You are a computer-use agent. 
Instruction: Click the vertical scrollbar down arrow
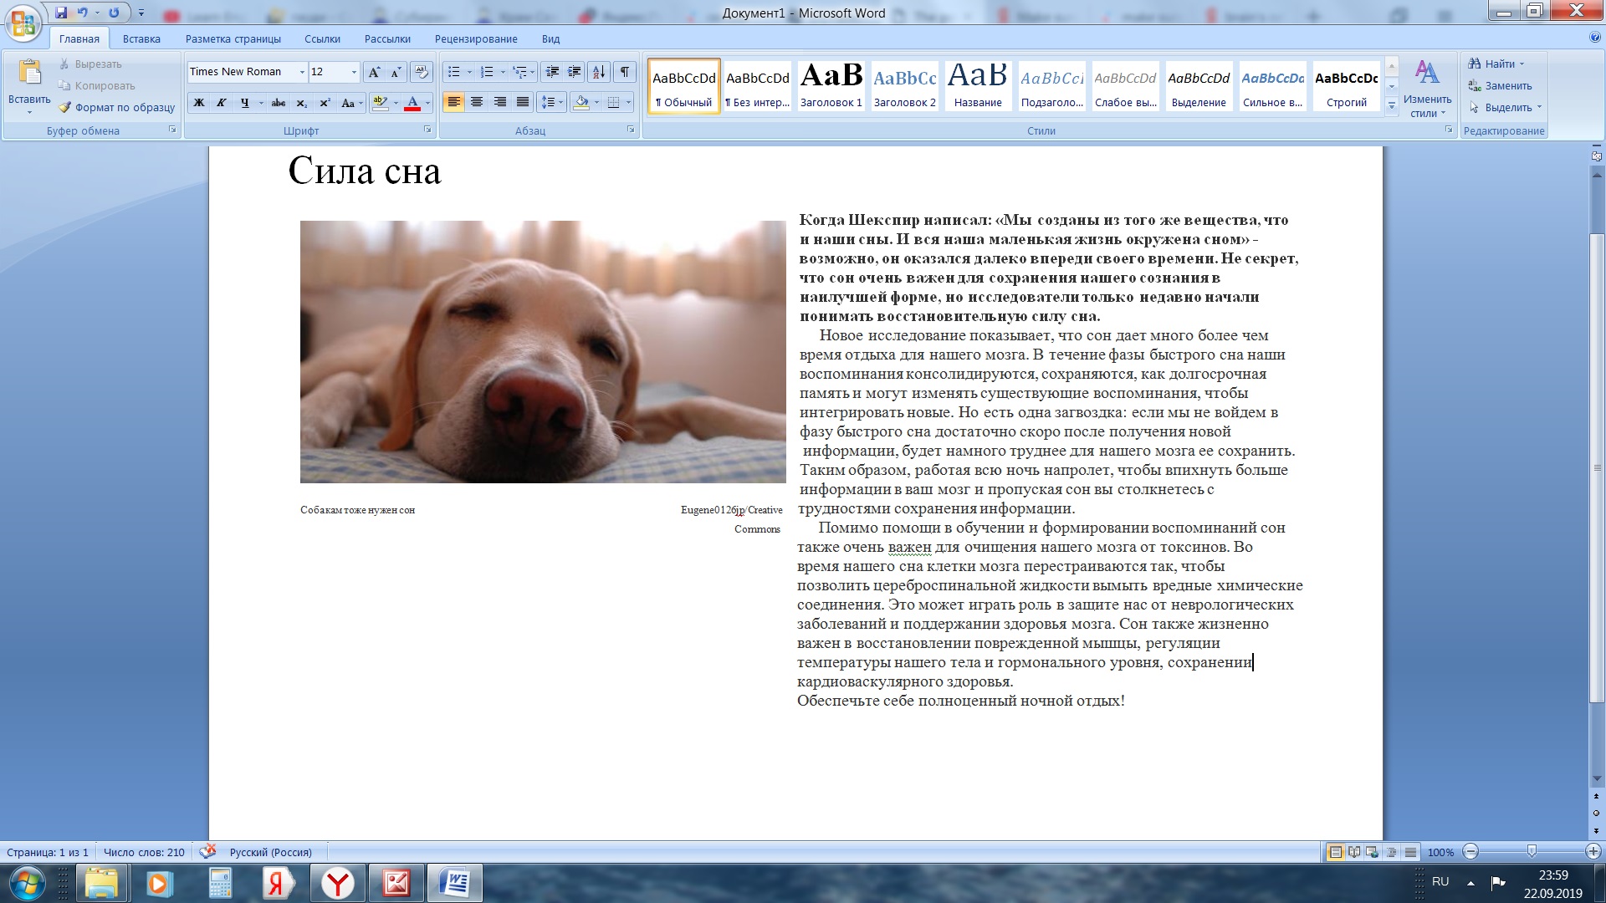pyautogui.click(x=1596, y=779)
